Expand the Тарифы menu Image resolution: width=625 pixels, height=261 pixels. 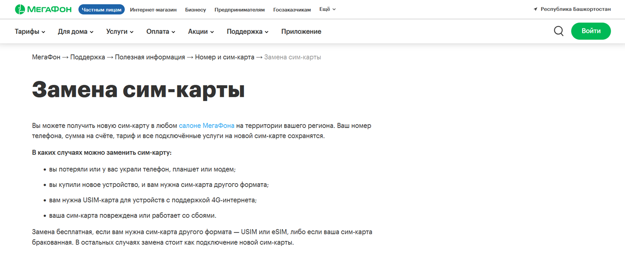(30, 32)
